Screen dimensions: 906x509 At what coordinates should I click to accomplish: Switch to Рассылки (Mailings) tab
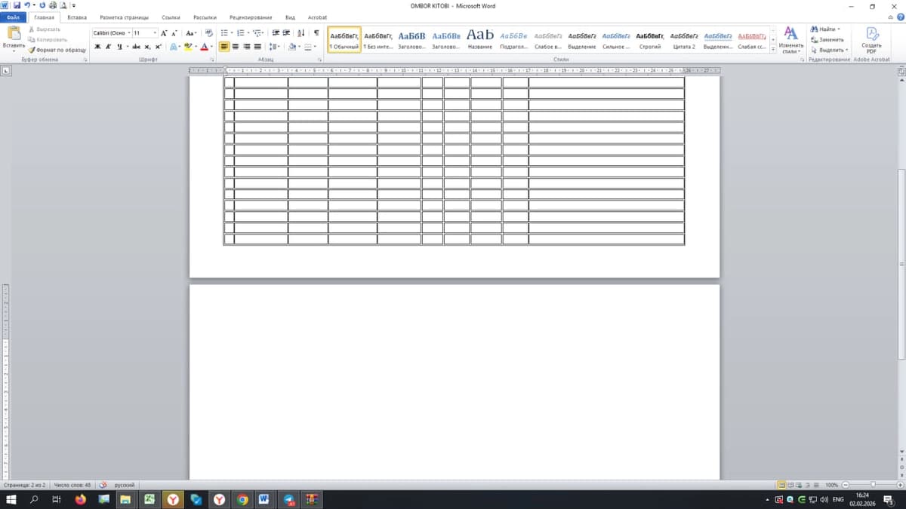pyautogui.click(x=205, y=17)
